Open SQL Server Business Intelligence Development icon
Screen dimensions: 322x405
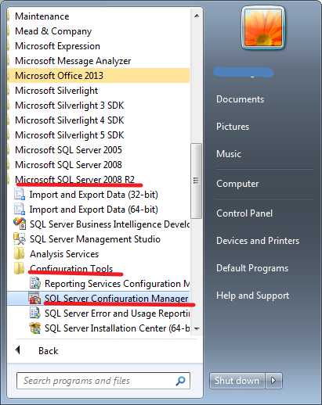pos(20,224)
